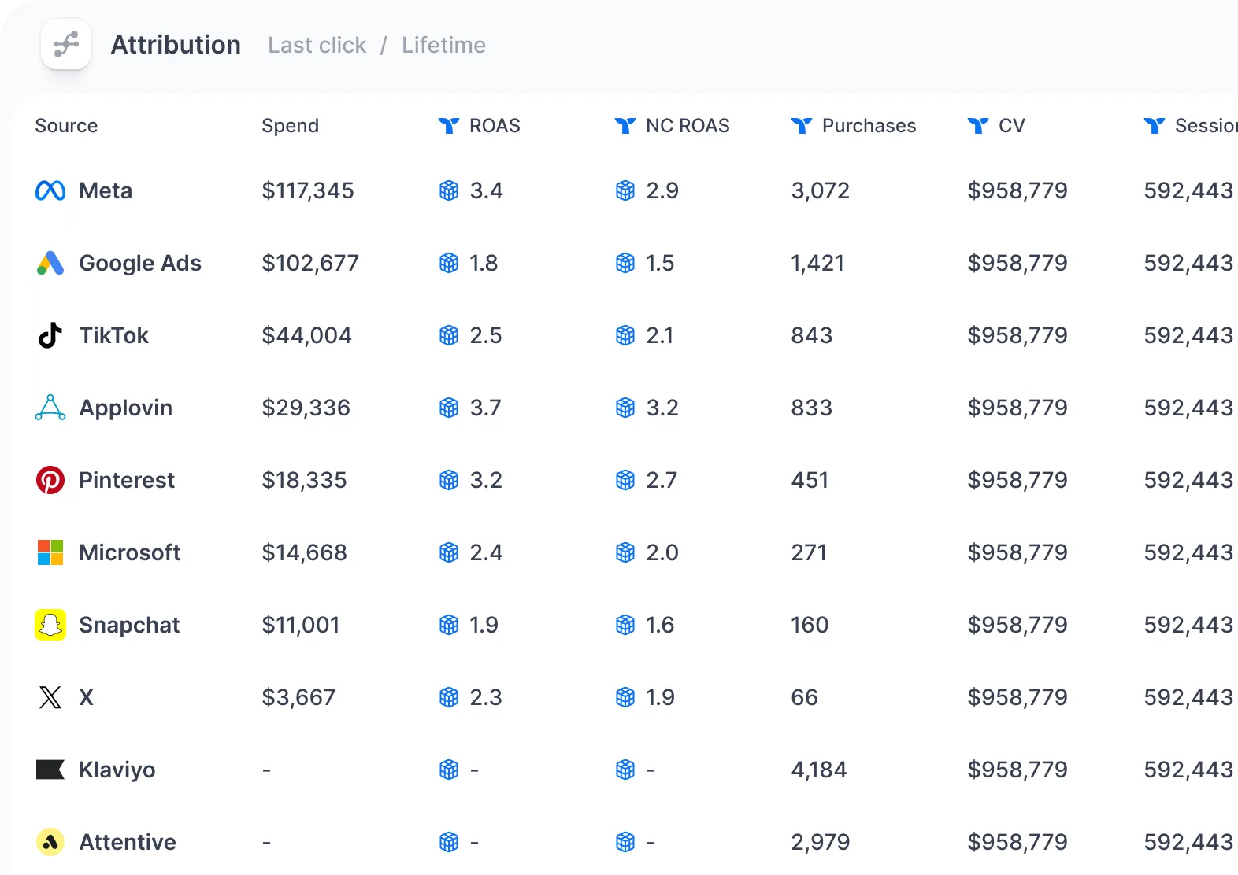Click the Attentive logo icon
Image resolution: width=1238 pixels, height=875 pixels.
pos(50,842)
